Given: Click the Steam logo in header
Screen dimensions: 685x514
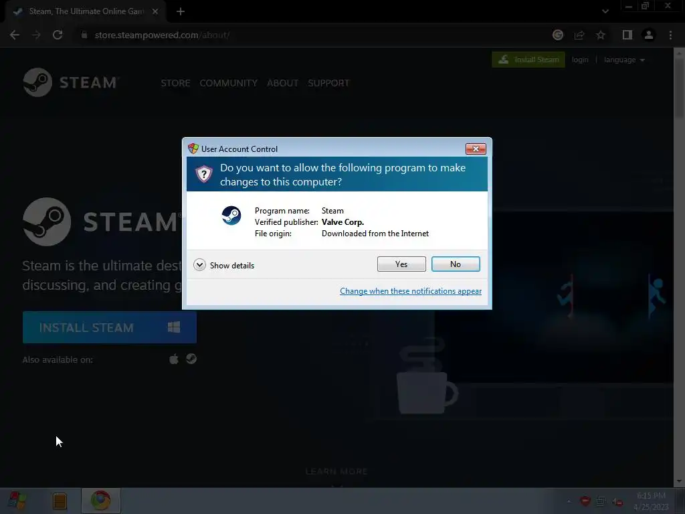Looking at the screenshot, I should click(70, 82).
